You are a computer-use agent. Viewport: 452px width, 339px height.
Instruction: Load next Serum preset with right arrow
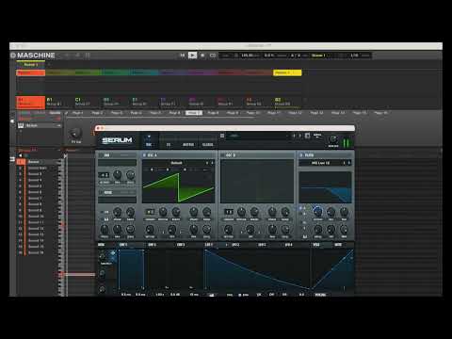300,136
